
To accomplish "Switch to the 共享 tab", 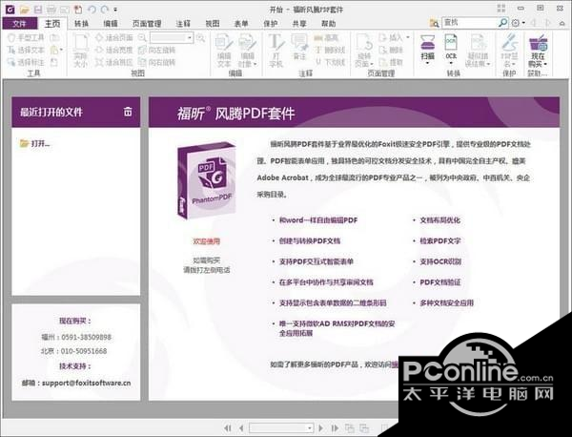I will pyautogui.click(x=299, y=23).
